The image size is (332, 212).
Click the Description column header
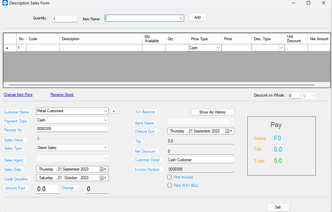(x=101, y=39)
